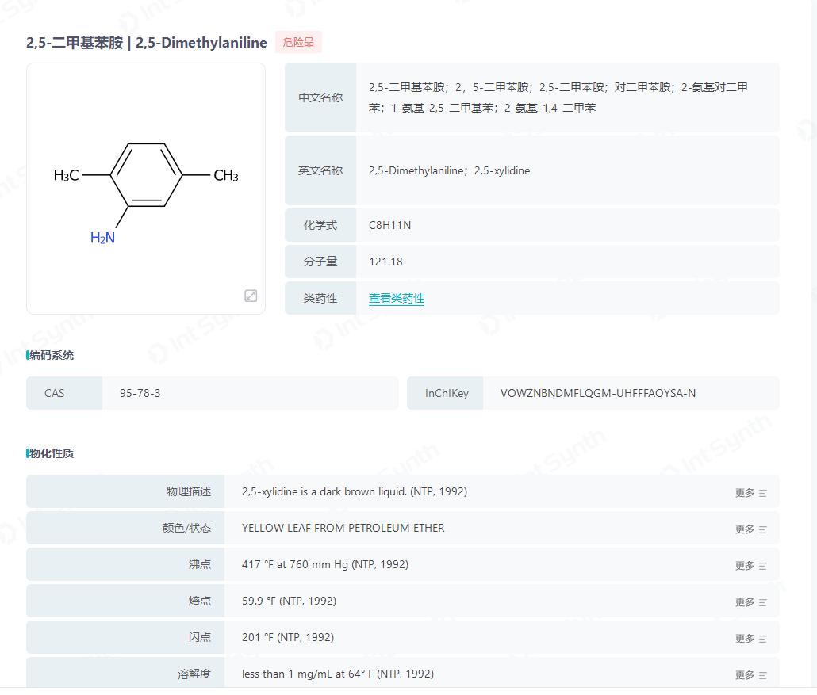The image size is (817, 695).
Task: Click the 英文名称 row value
Action: tap(450, 170)
